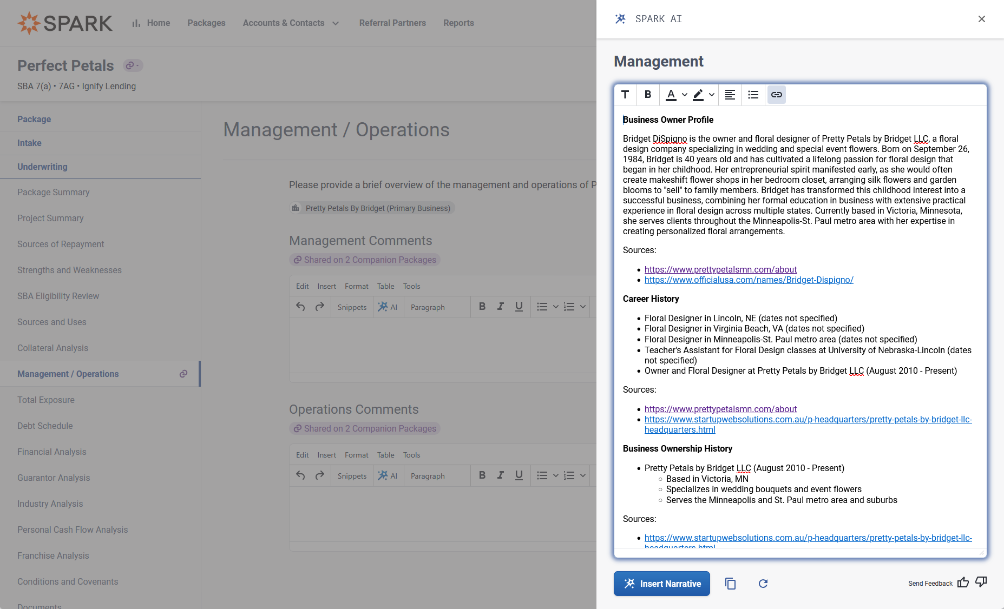The image size is (1004, 609).
Task: Toggle bold in Spark AI editor toolbar
Action: tap(647, 95)
